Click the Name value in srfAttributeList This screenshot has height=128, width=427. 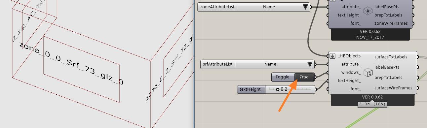[270, 64]
